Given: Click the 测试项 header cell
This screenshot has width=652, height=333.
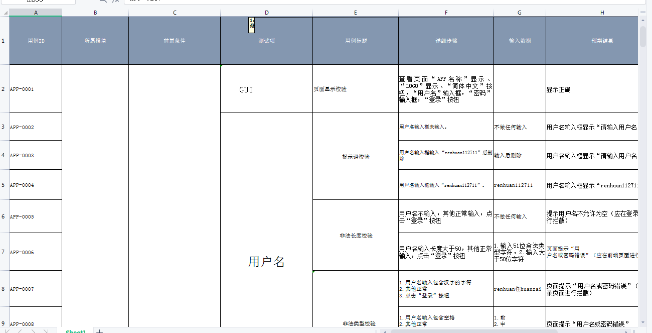Looking at the screenshot, I should 266,41.
